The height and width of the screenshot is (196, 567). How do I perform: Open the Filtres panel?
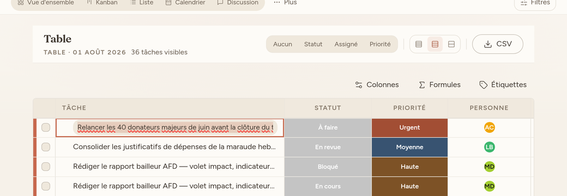pos(535,3)
